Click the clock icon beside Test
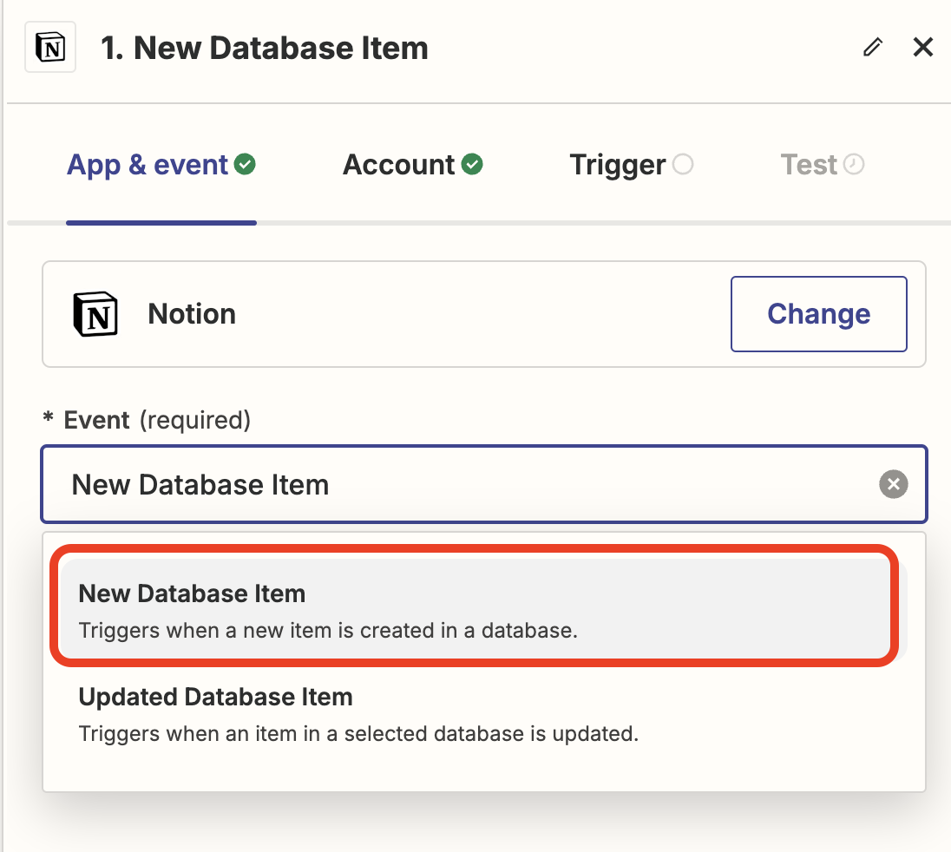 [854, 164]
